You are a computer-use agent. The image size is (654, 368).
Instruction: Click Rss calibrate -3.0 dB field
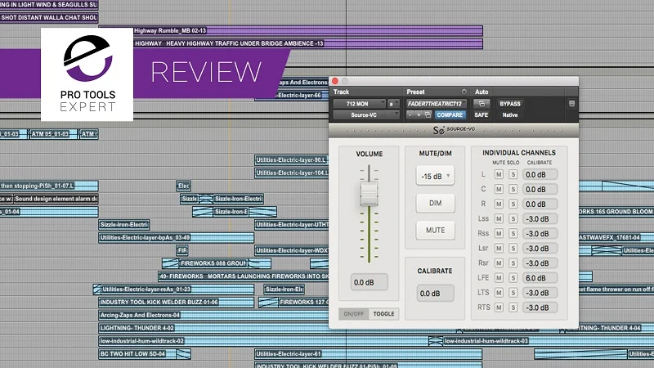(x=540, y=234)
